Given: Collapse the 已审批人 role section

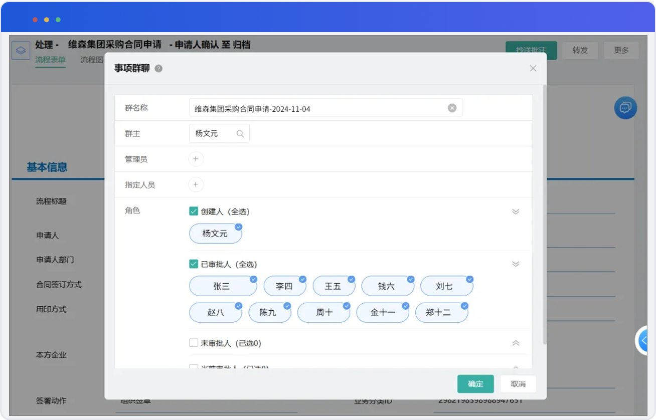Looking at the screenshot, I should pyautogui.click(x=516, y=264).
